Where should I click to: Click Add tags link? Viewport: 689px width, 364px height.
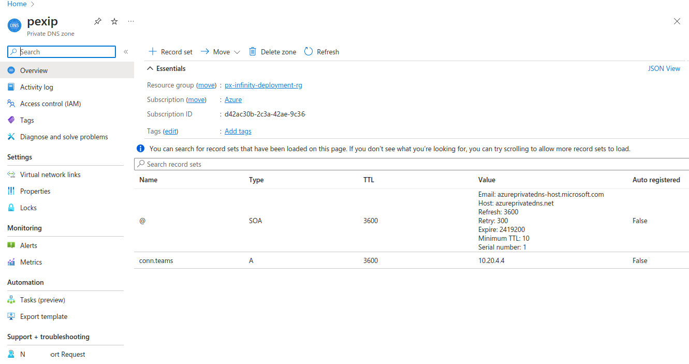coord(238,131)
